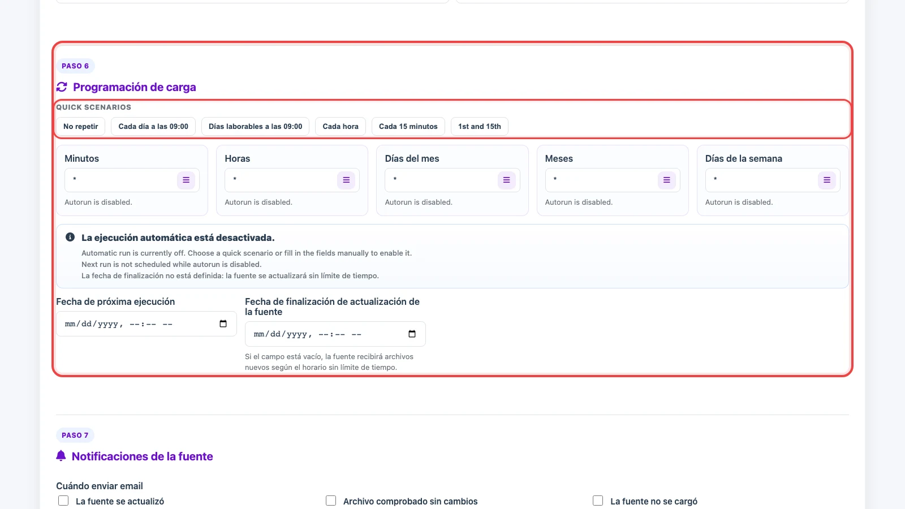Click the Fecha de próxima ejecución date field
The image size is (905, 509).
[x=146, y=323]
